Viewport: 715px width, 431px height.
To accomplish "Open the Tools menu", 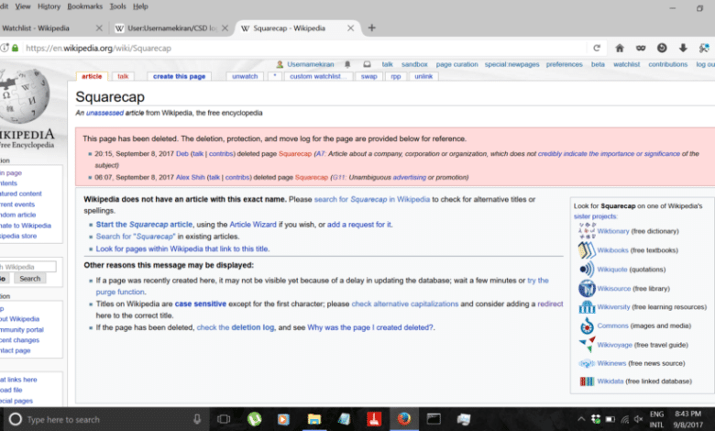I will [x=117, y=6].
